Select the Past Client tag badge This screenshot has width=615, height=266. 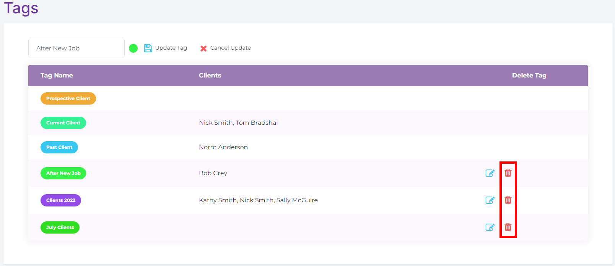point(59,147)
